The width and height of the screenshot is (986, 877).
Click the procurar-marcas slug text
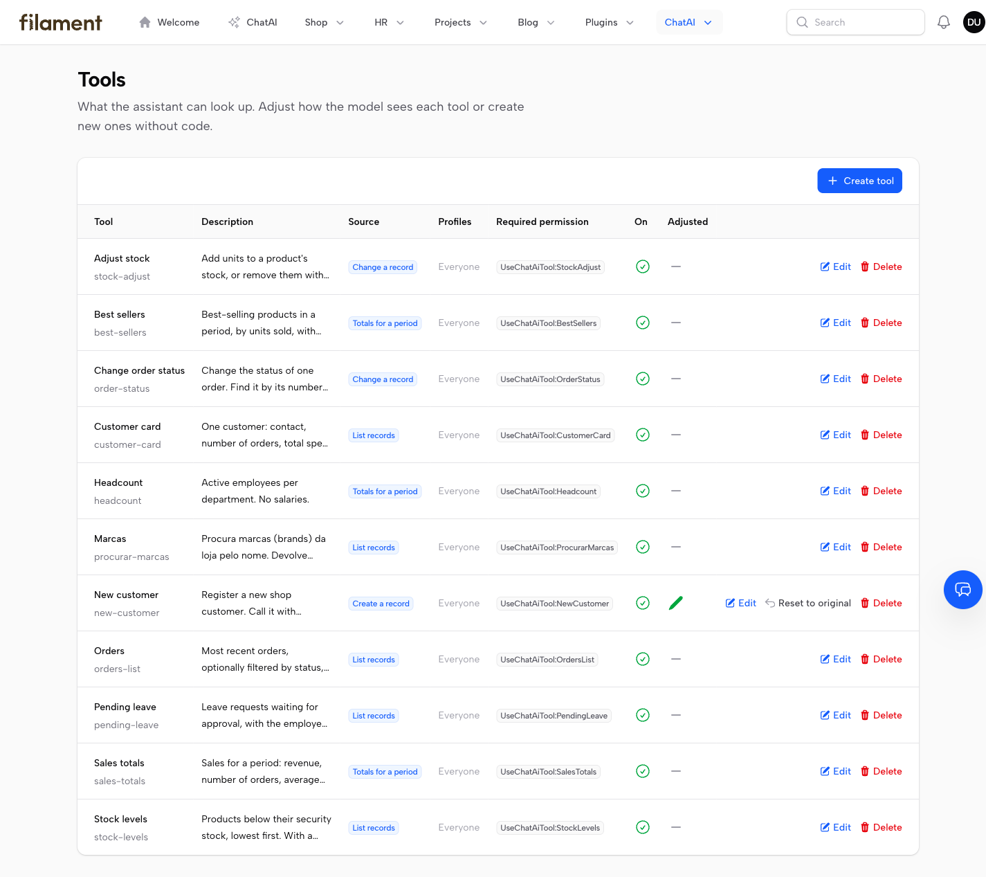[x=131, y=557]
